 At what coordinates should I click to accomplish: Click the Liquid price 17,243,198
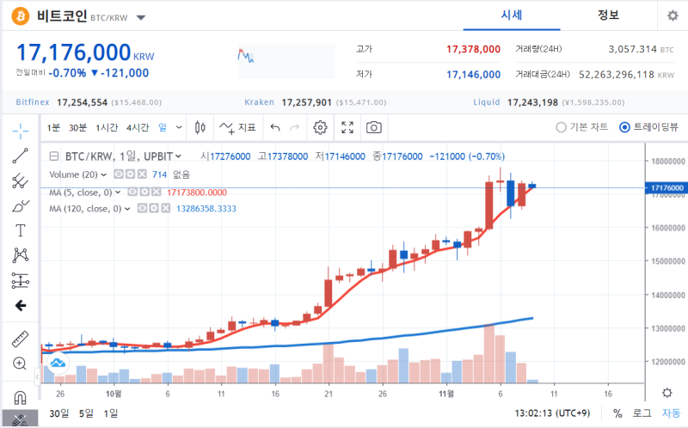[x=532, y=102]
